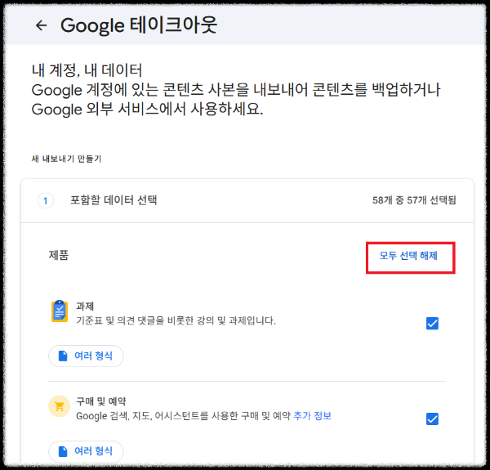490x470 pixels.
Task: Open 여러 형식 button under 구매 및 예약
Action: tap(86, 451)
